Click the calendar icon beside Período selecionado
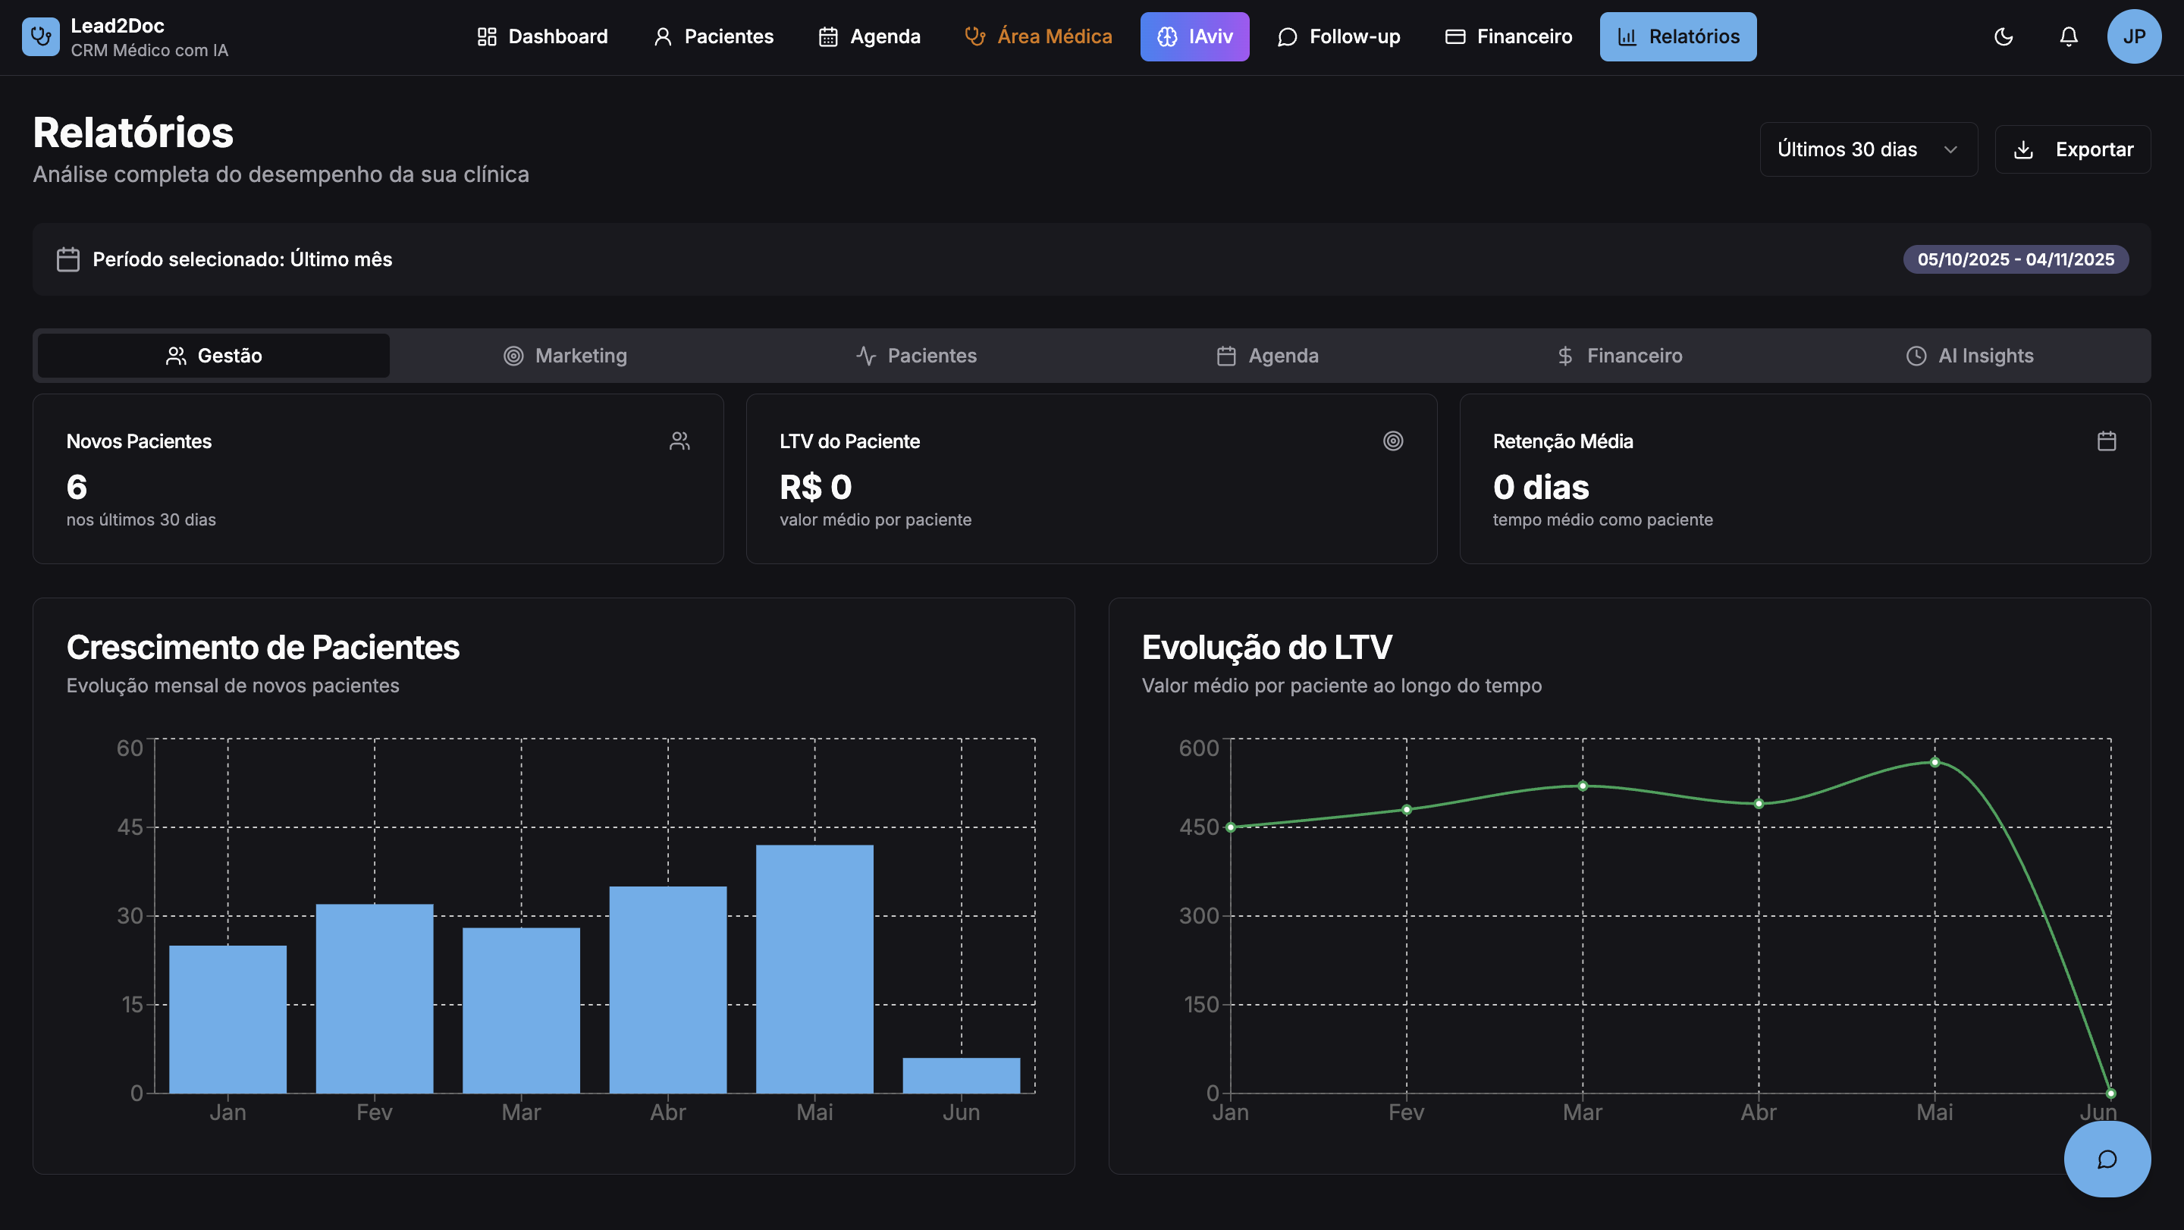The width and height of the screenshot is (2184, 1230). 67,259
